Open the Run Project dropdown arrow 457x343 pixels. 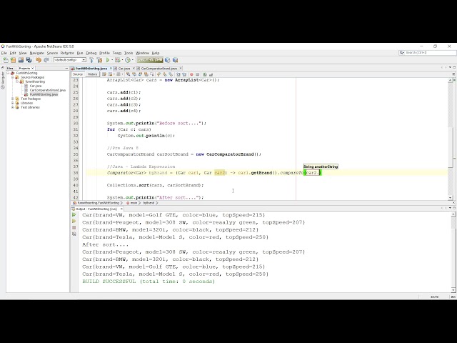[112, 60]
